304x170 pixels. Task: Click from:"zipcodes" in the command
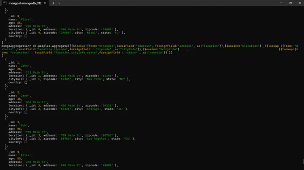pos(102,46)
